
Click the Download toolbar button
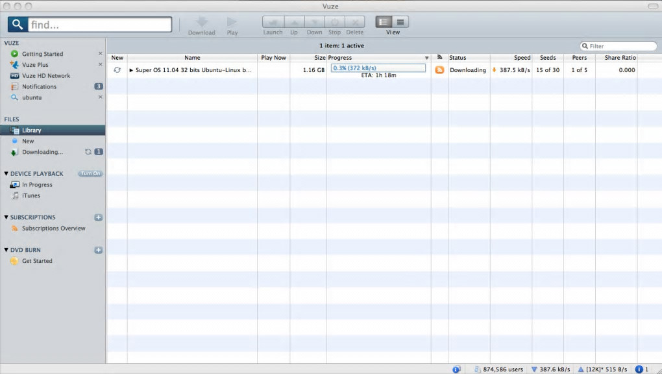[201, 25]
